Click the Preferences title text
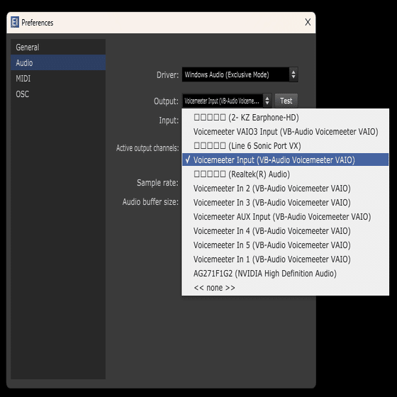 click(37, 23)
